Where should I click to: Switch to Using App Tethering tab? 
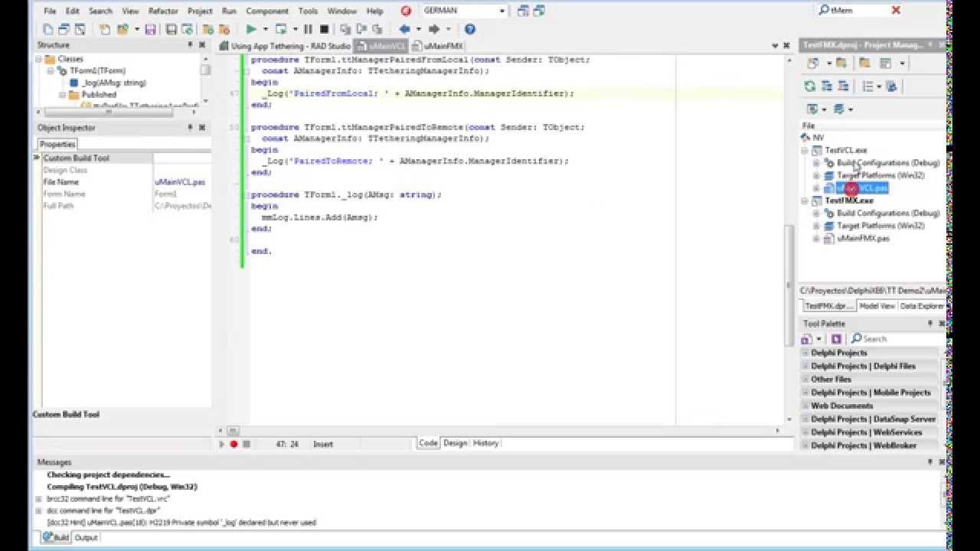pos(284,46)
